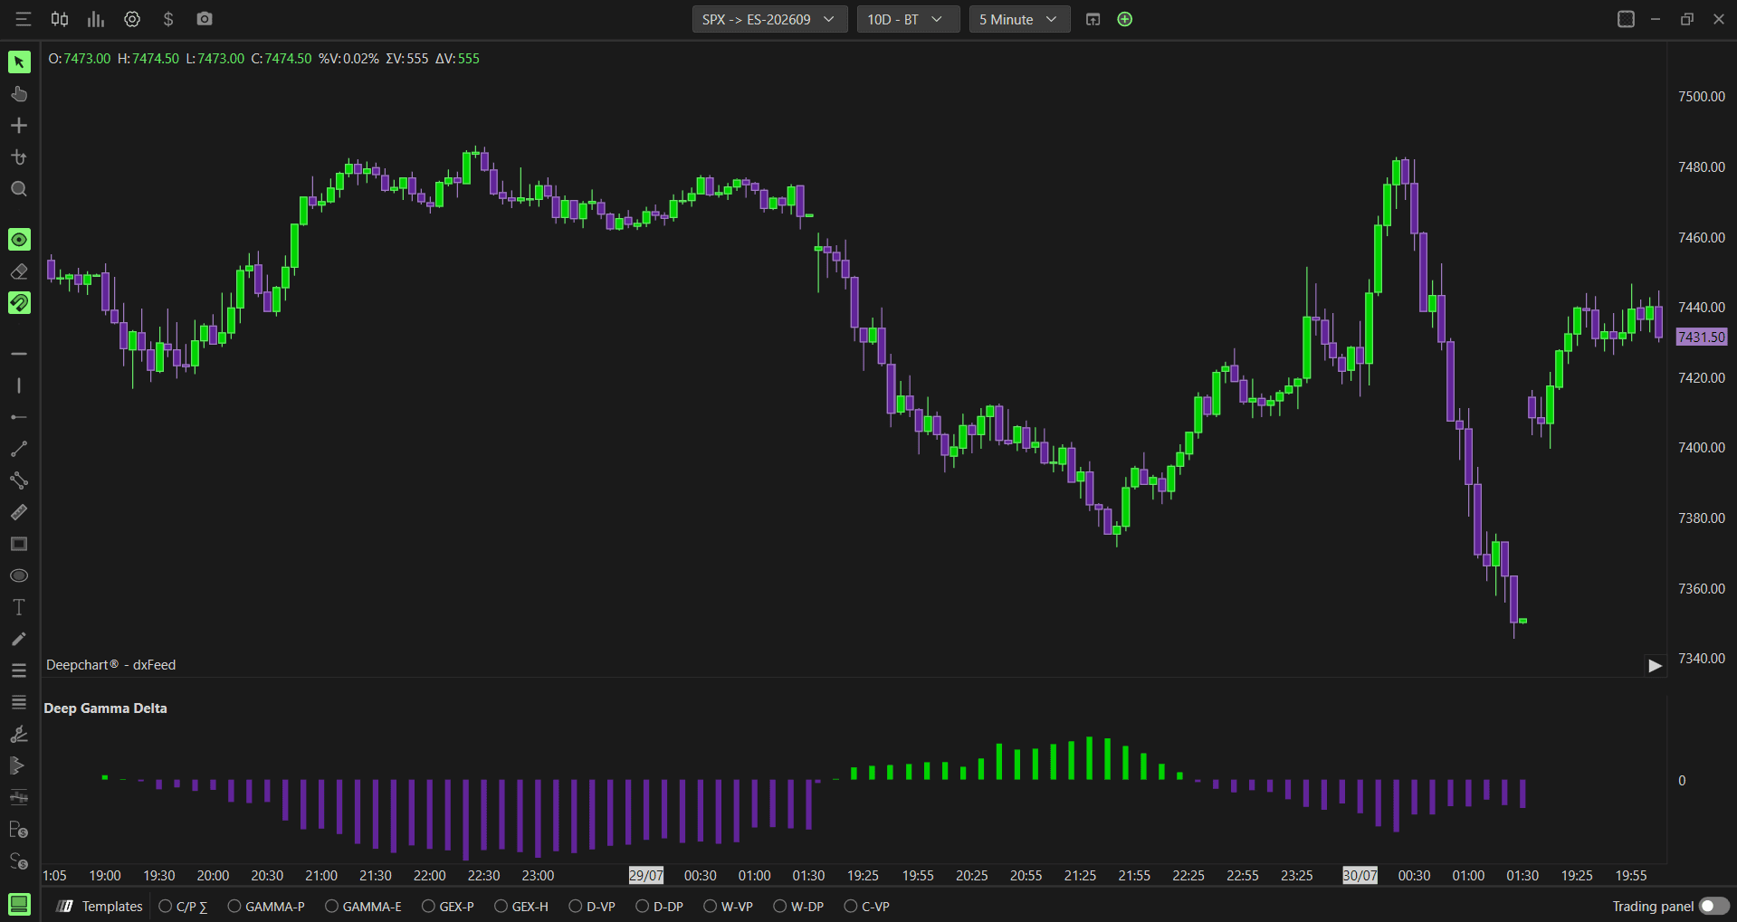Click the Deep Gamma Delta indicator title
Viewport: 1737px width, 922px height.
click(x=105, y=708)
